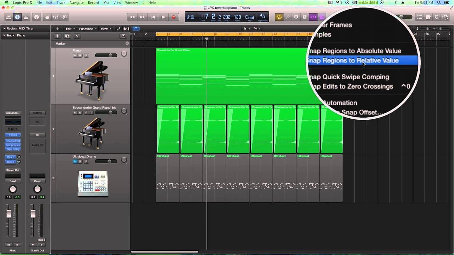The image size is (454, 255).
Task: Expand the Region: MIDI Thru disclosure triangle
Action: pos(4,28)
